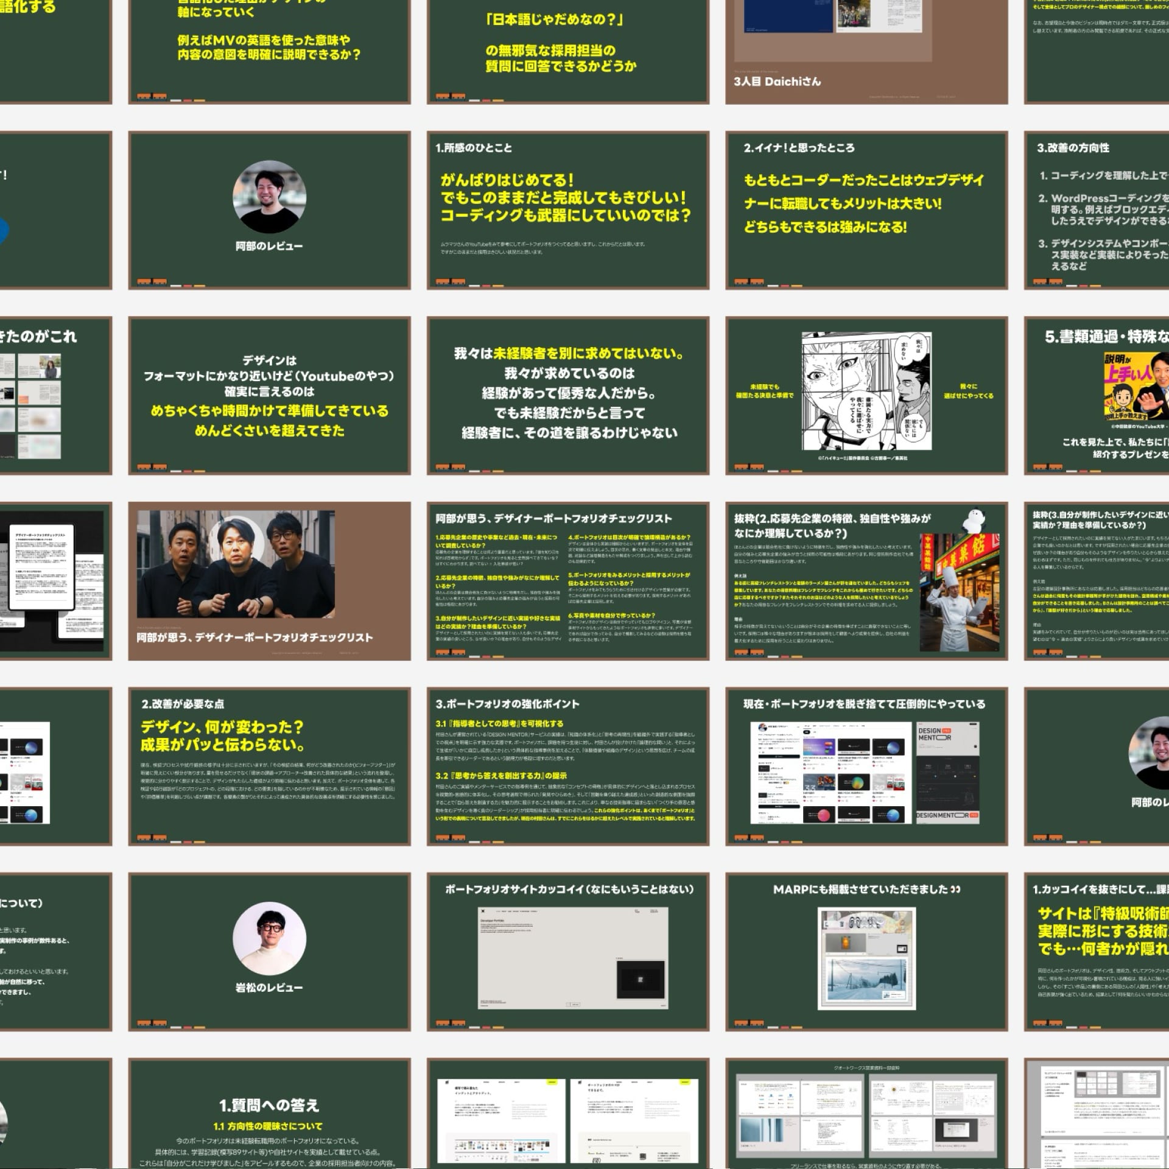This screenshot has width=1169, height=1169.
Task: Select brown slide with three men photo
Action: pyautogui.click(x=269, y=581)
